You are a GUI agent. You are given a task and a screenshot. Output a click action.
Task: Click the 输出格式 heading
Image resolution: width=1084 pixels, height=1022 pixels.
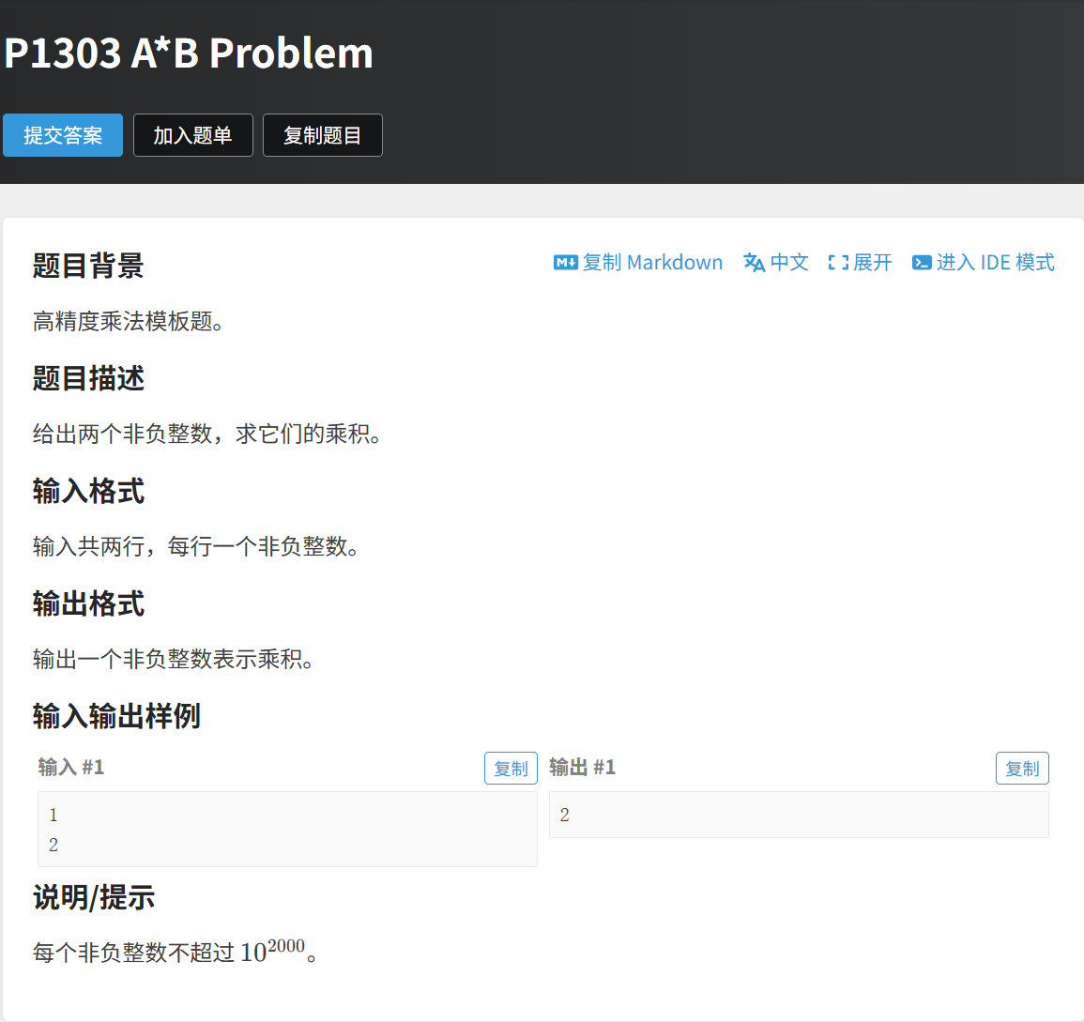click(88, 604)
